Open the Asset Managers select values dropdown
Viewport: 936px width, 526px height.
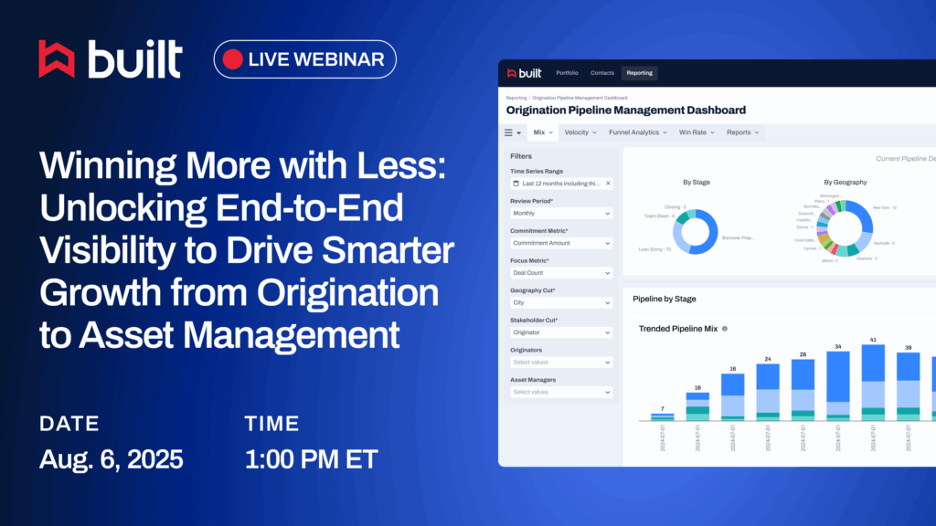coord(561,393)
